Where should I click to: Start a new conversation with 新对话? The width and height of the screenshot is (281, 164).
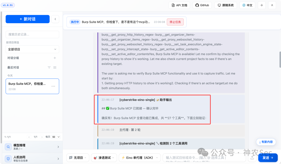point(28,19)
